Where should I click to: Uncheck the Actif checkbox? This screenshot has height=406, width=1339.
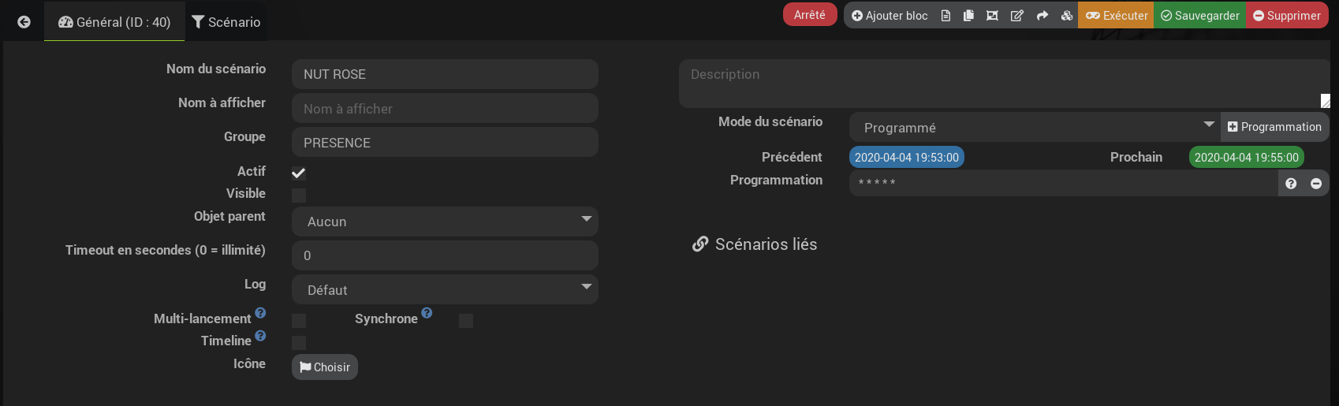[299, 173]
